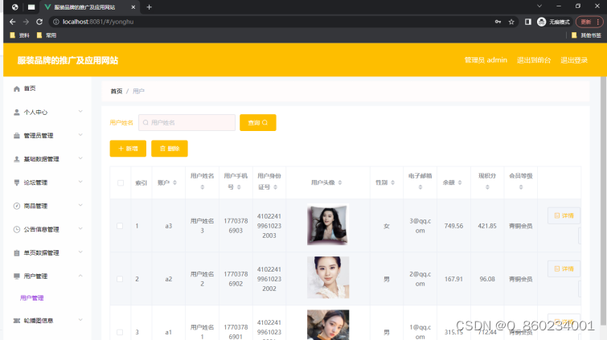Tick the checkbox for row a3

tap(120, 226)
